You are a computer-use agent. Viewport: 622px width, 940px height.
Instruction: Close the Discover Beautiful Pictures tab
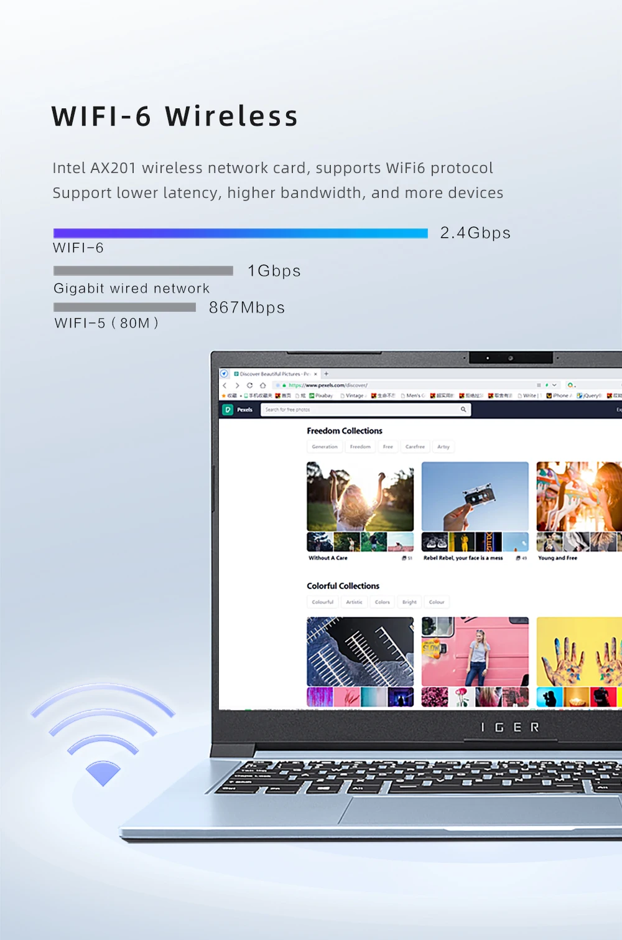point(316,374)
